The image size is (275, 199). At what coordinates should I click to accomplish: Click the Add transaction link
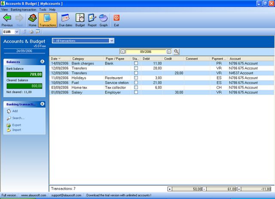pos(15,111)
